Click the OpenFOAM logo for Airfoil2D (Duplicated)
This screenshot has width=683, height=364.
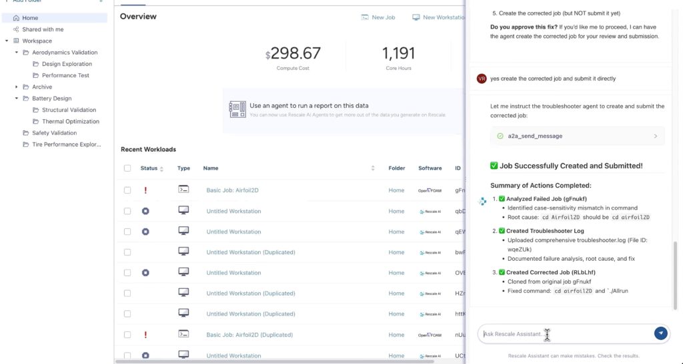430,335
